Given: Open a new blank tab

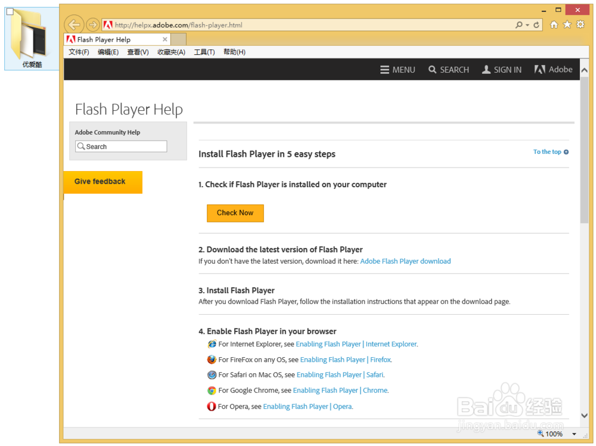Looking at the screenshot, I should coord(178,39).
